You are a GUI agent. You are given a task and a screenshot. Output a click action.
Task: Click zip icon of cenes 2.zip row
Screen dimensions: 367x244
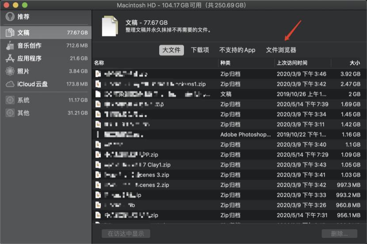coord(98,185)
